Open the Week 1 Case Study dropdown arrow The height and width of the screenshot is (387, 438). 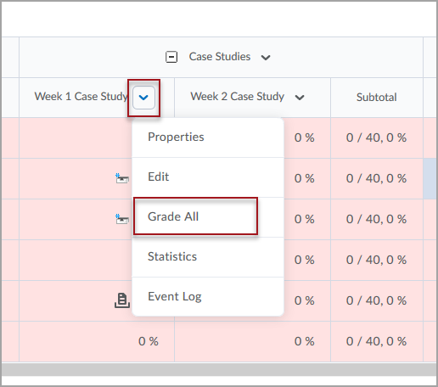pyautogui.click(x=143, y=98)
